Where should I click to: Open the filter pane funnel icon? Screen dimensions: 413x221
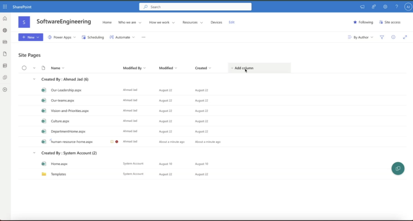pos(382,37)
